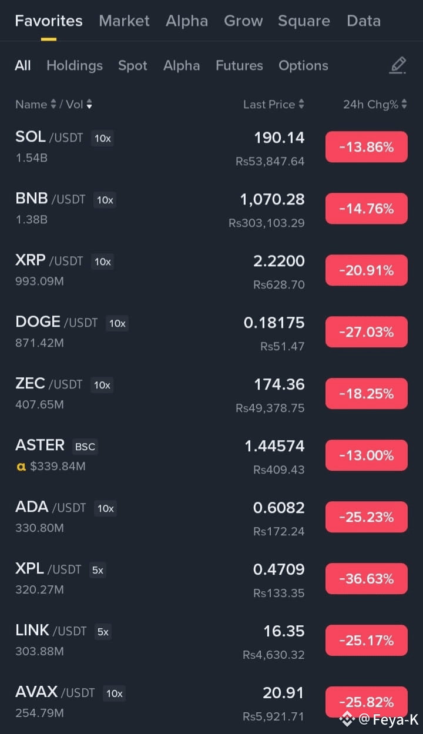Image resolution: width=423 pixels, height=734 pixels.
Task: Open the LINK/USDT trading pair
Action: [x=211, y=641]
